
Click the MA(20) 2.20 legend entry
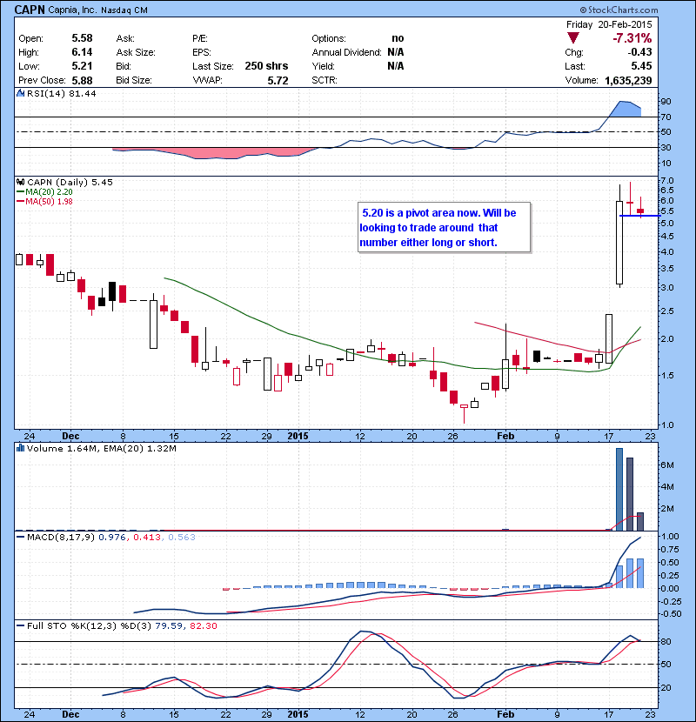pos(44,192)
